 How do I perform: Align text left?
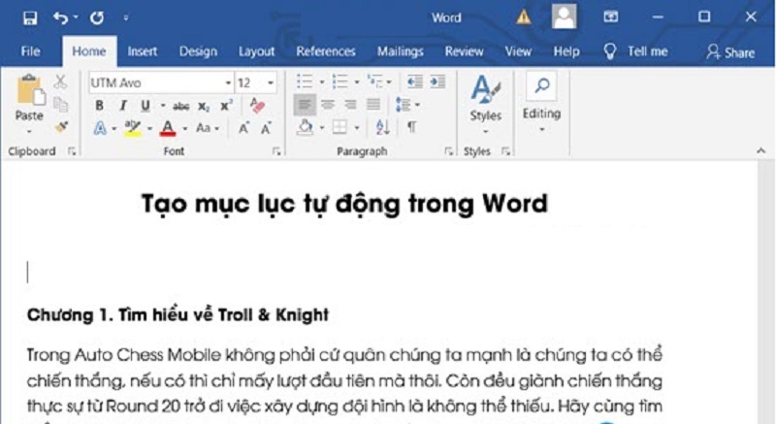point(305,105)
